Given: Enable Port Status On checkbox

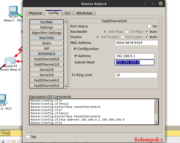Looking at the screenshot, I should tap(149, 26).
